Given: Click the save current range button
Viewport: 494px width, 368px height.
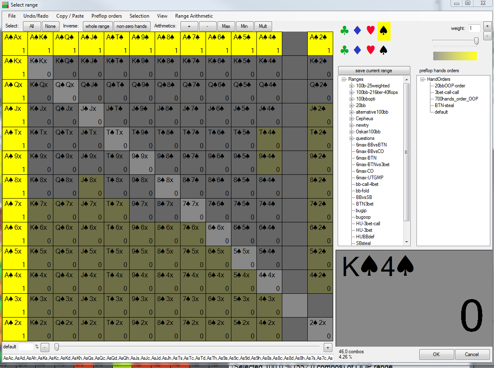Looking at the screenshot, I should [373, 71].
